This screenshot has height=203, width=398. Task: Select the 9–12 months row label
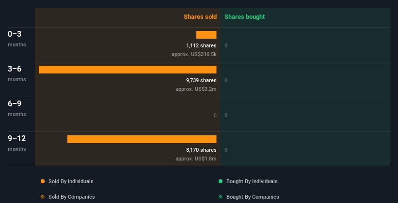[x=17, y=139]
